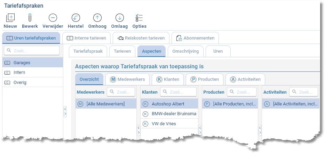Screen dimensions: 325x154
Task: Open the Opties checklist icon
Action: pos(139,18)
